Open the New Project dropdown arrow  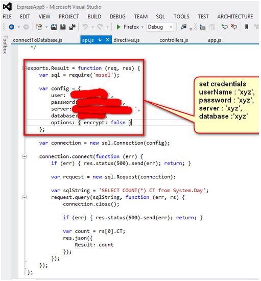pyautogui.click(x=46, y=27)
